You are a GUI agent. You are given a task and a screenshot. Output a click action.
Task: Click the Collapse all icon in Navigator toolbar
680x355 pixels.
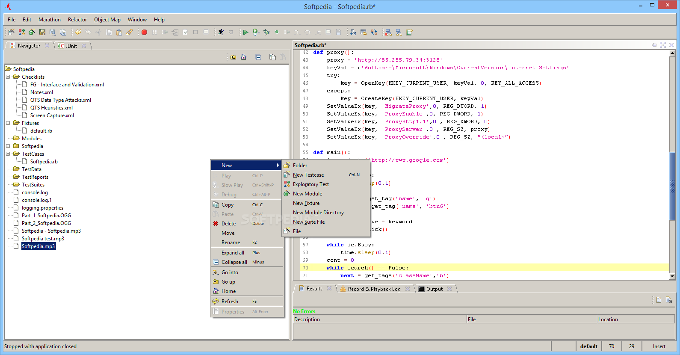(x=258, y=57)
